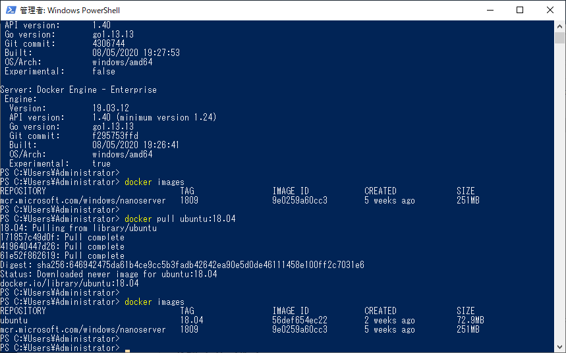Maximize the PowerShell window

pyautogui.click(x=520, y=10)
